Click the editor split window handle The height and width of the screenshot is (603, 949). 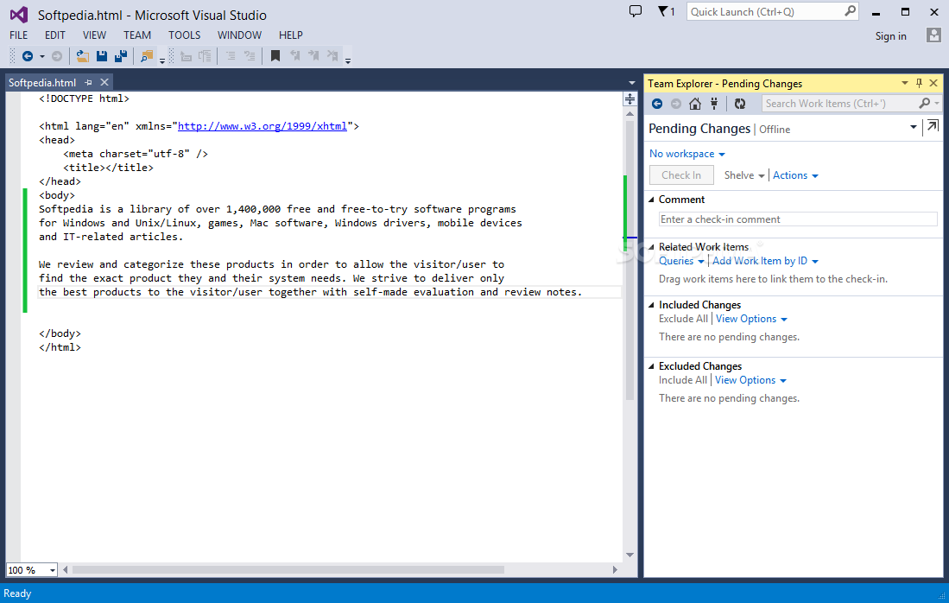pyautogui.click(x=630, y=99)
